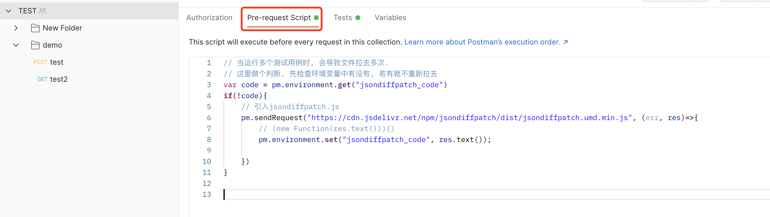Click the shared team icon beside TEST
Screen dimensions: 770x217
43,11
